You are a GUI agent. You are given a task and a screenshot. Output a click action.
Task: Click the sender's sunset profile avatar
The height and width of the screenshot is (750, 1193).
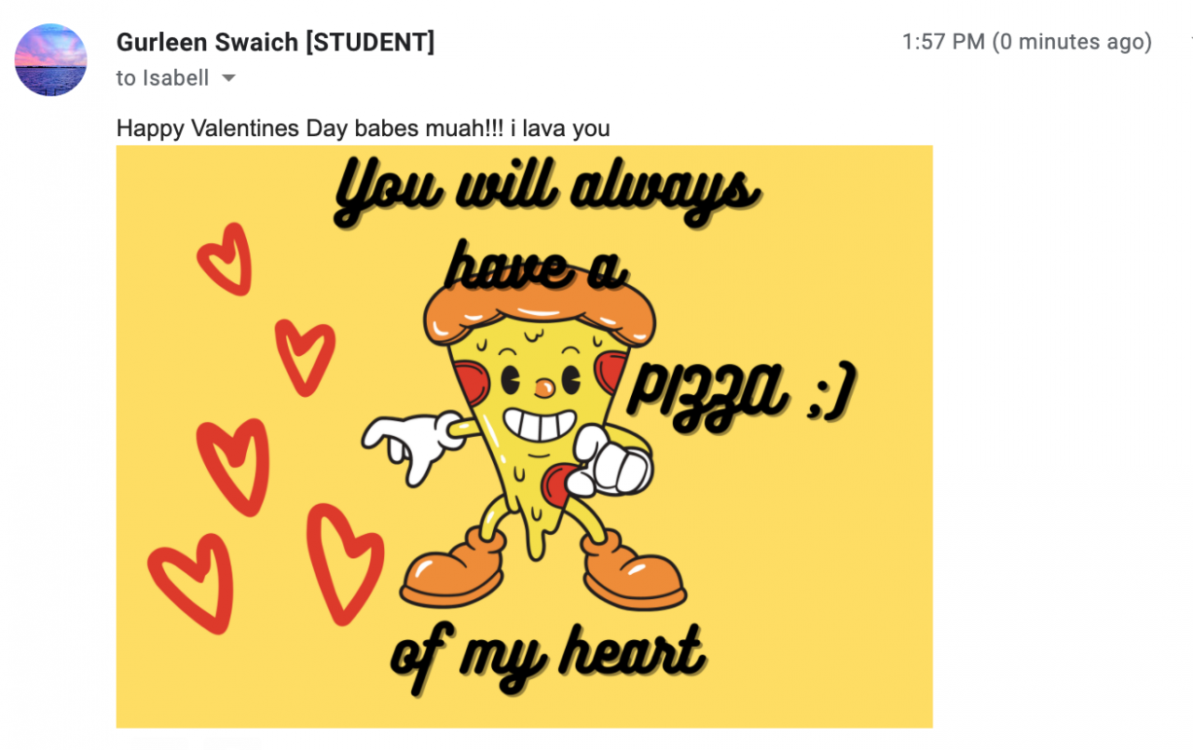(x=51, y=60)
